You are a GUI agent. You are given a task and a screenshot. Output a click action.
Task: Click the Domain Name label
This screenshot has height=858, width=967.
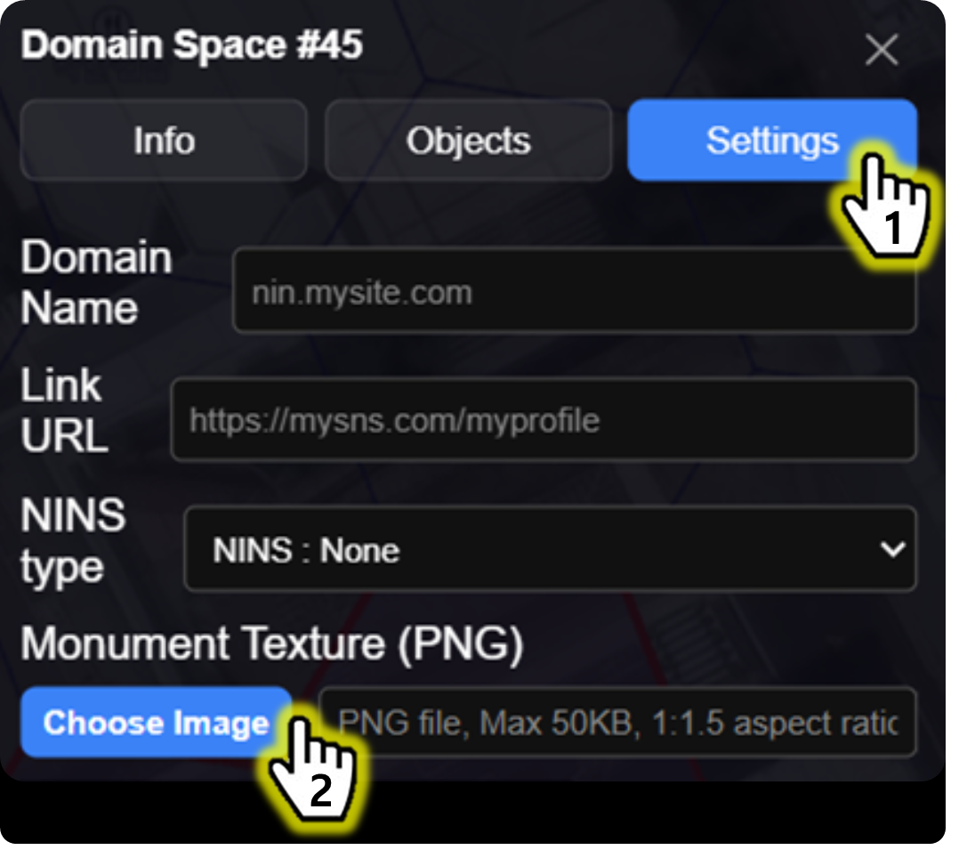point(95,283)
